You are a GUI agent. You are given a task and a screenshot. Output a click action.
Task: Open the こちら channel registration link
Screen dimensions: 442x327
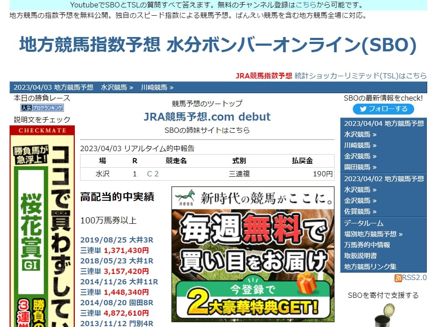point(306,5)
